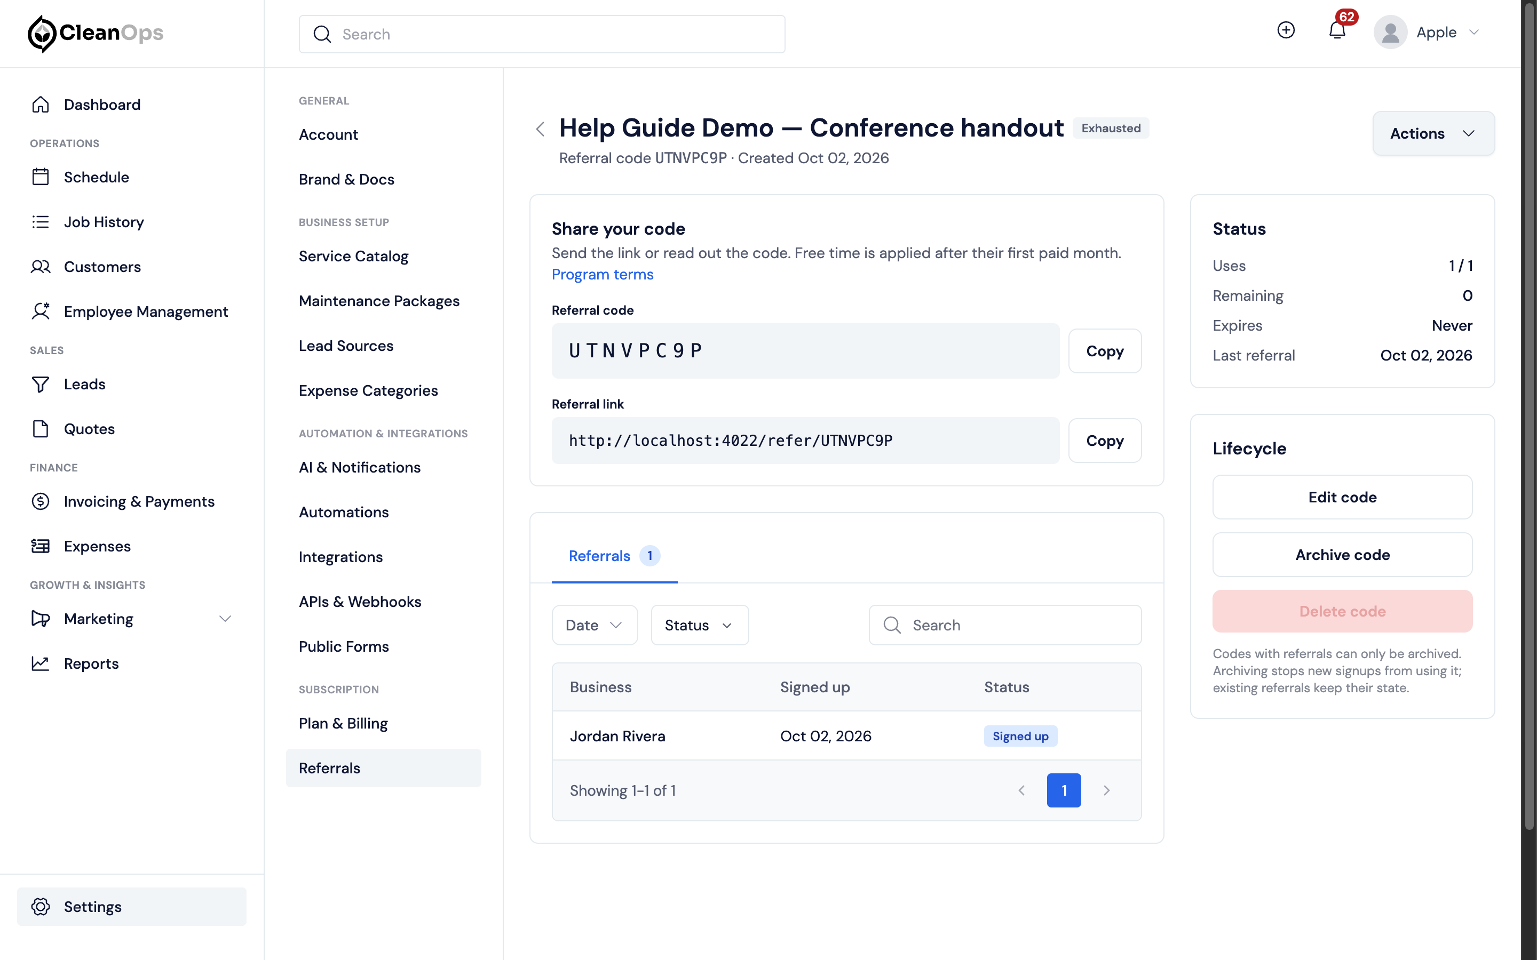Open Schedule via its calendar icon
1537x960 pixels.
click(41, 177)
